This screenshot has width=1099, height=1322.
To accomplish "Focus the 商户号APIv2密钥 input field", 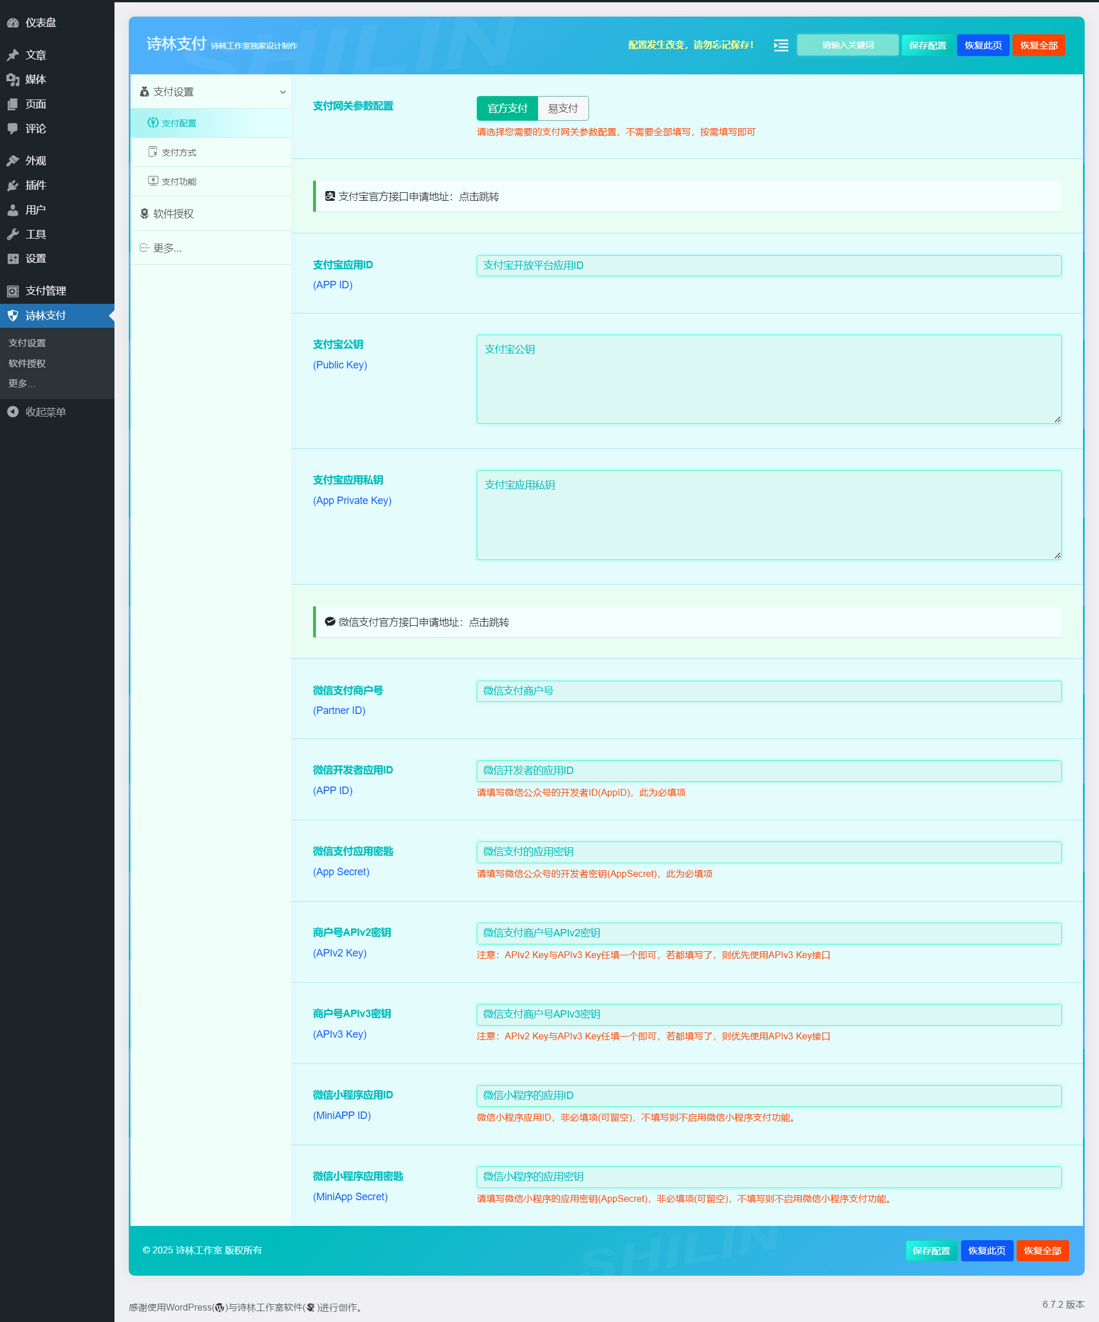I will [769, 933].
